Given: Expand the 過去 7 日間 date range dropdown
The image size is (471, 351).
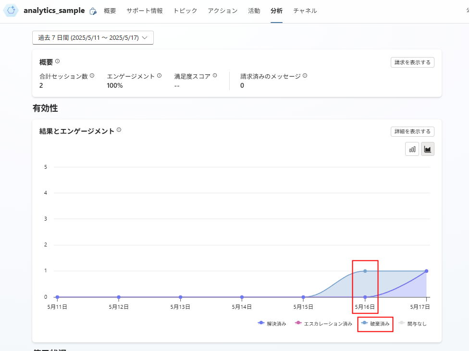Looking at the screenshot, I should tap(93, 38).
